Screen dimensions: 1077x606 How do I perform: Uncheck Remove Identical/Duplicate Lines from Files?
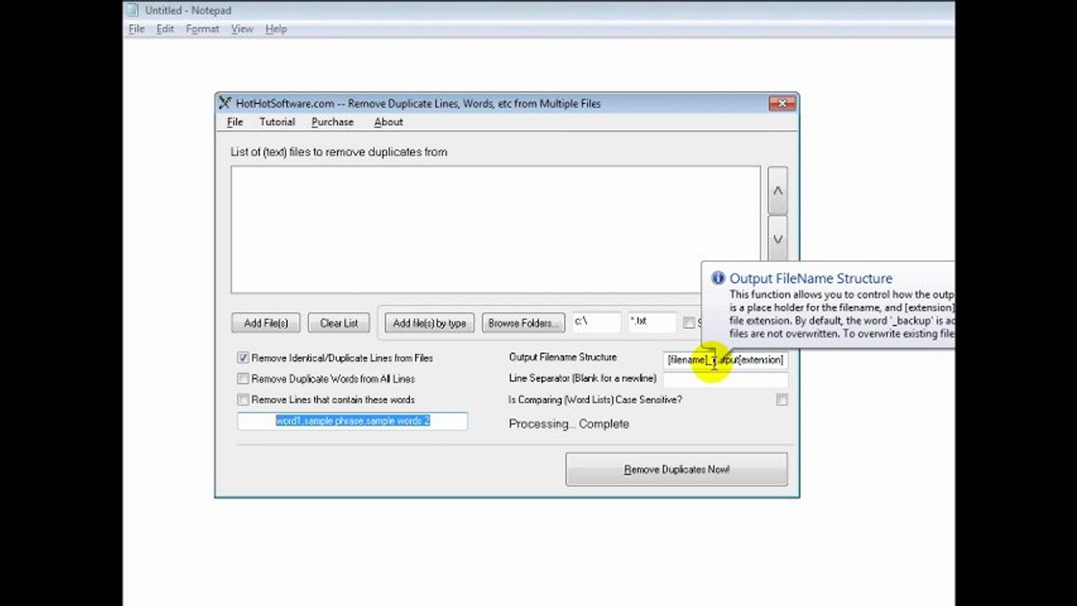coord(243,358)
